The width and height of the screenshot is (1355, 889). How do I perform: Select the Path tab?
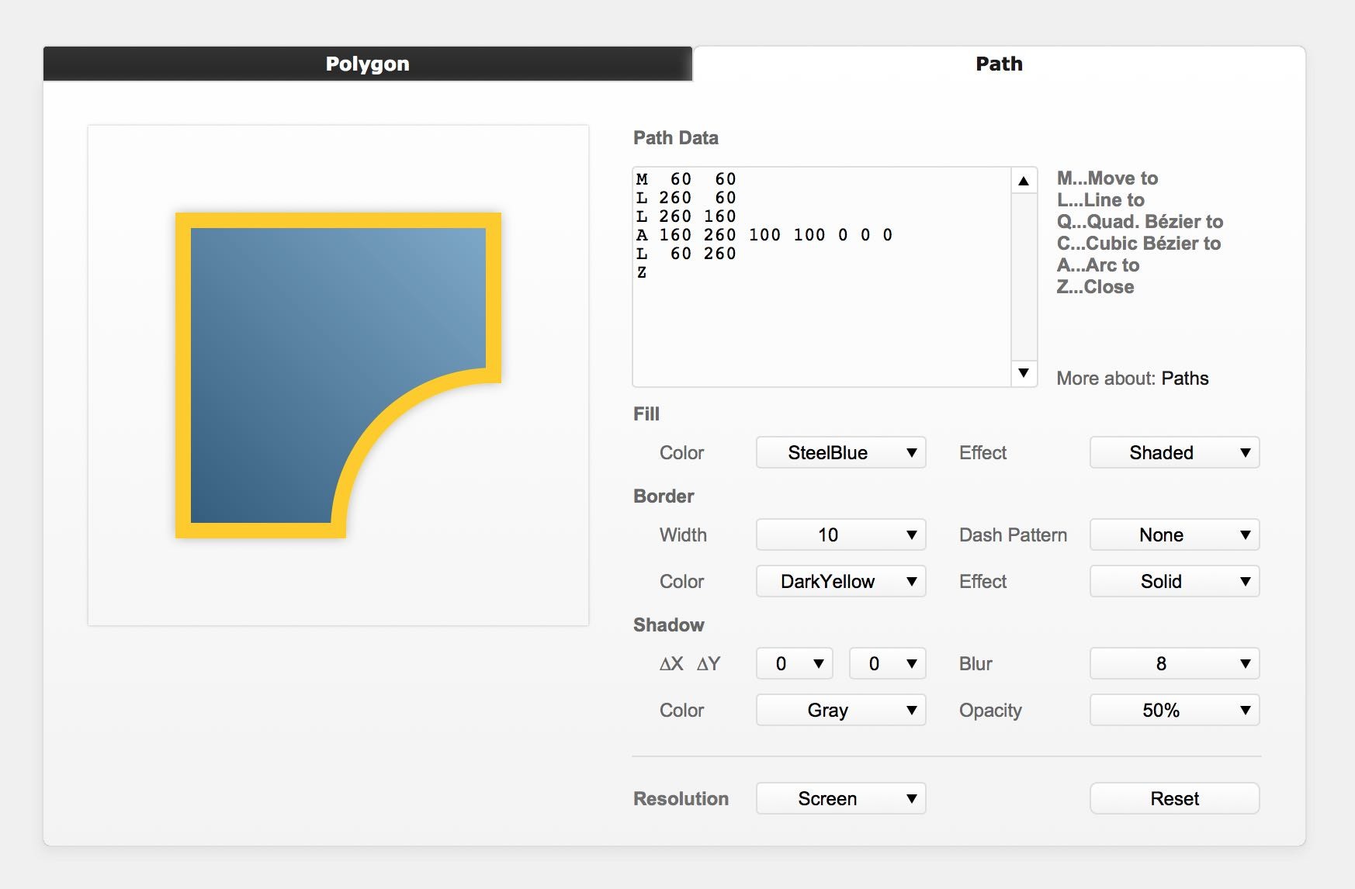999,64
